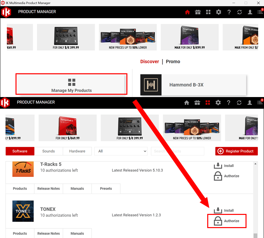The image size is (264, 238).
Task: Open TONEX Release Notes tab
Action: tap(49, 233)
